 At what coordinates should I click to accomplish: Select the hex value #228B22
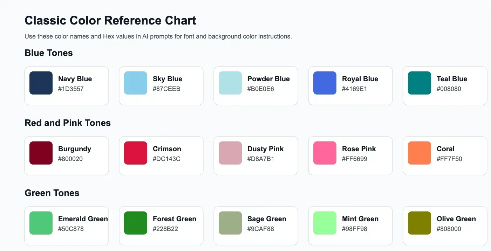pyautogui.click(x=165, y=229)
